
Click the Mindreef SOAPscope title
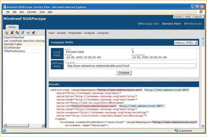coord(25,19)
